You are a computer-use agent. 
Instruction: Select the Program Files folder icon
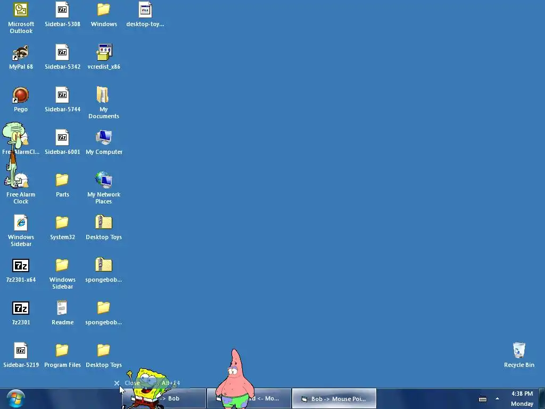coord(62,350)
